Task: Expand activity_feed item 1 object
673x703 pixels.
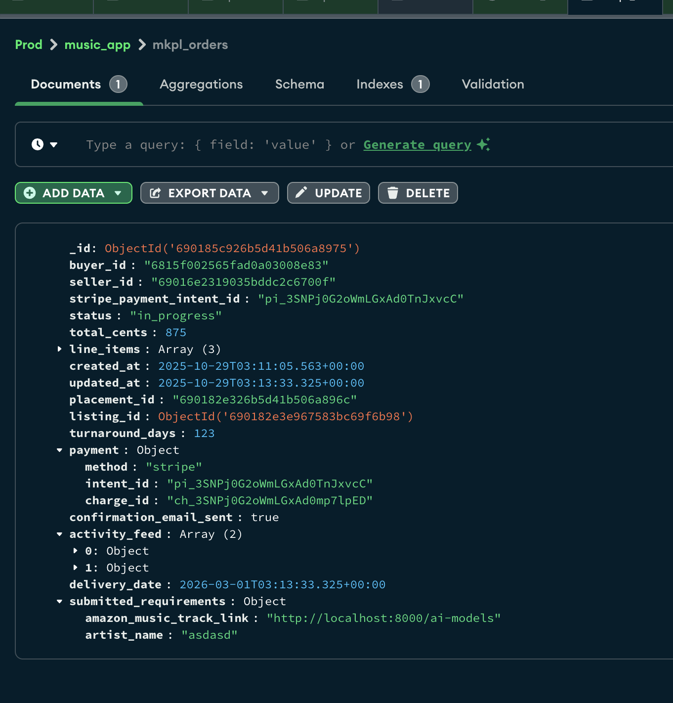Action: (x=76, y=568)
